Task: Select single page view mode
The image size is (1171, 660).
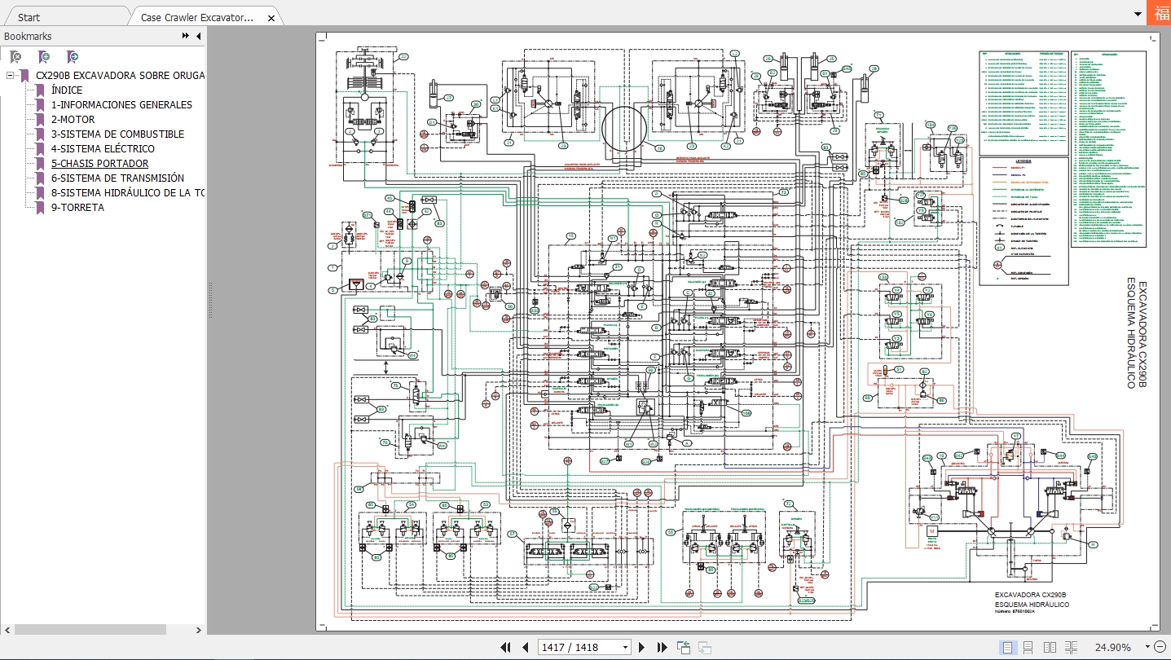Action: click(x=1008, y=648)
